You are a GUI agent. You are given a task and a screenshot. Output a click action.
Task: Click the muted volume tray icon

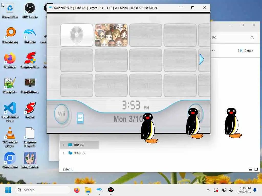(231, 190)
